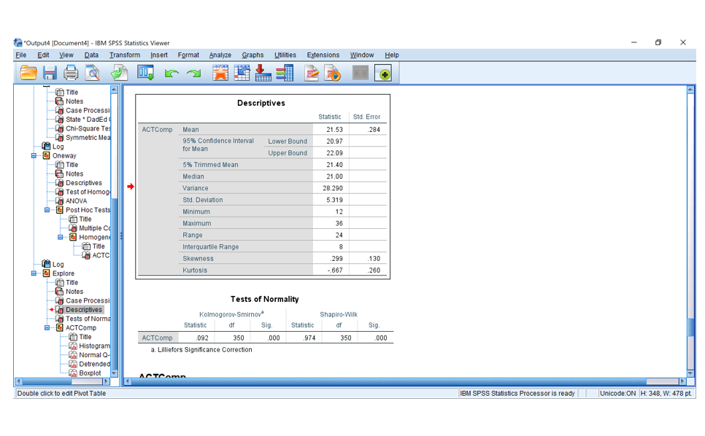Select the Detrended plot outline item
705x436 pixels.
tap(94, 364)
